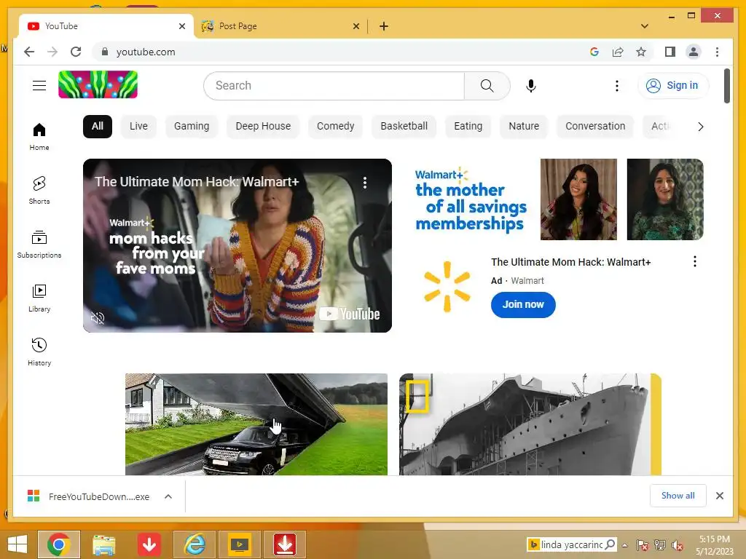Open File Explorer from taskbar
This screenshot has height=559, width=746.
click(103, 544)
